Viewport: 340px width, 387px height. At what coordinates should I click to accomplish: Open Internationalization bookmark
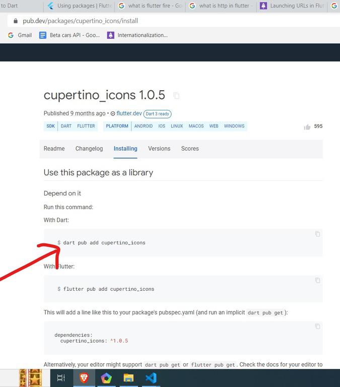(x=138, y=35)
